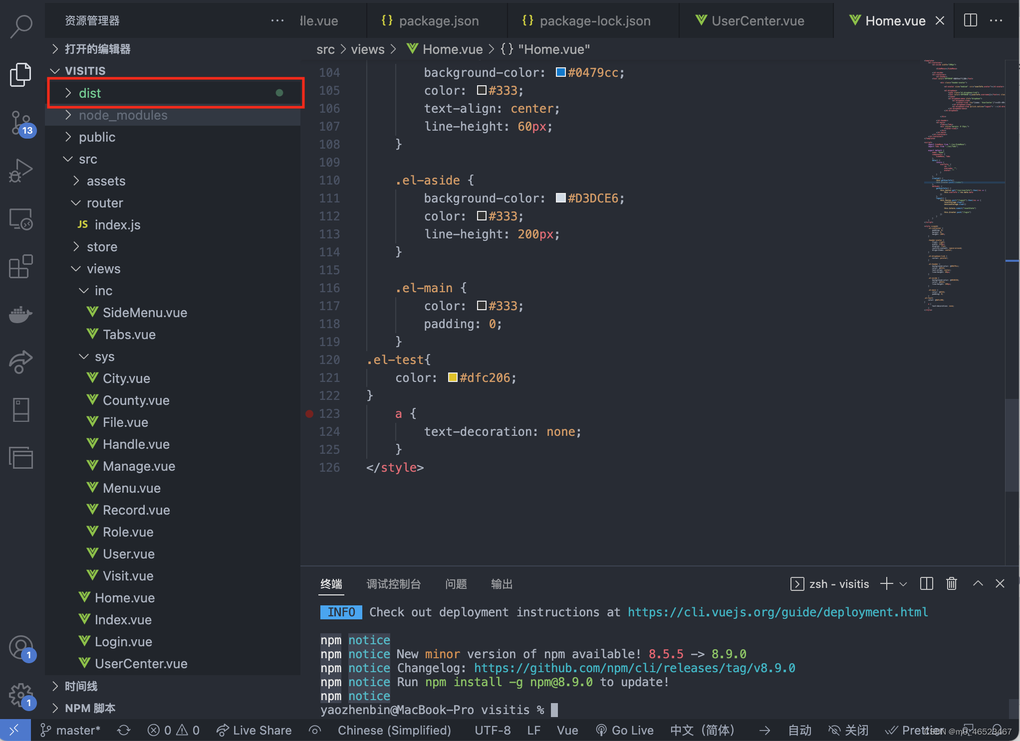Switch to the 问题 panel tab
The image size is (1020, 741).
pyautogui.click(x=456, y=584)
